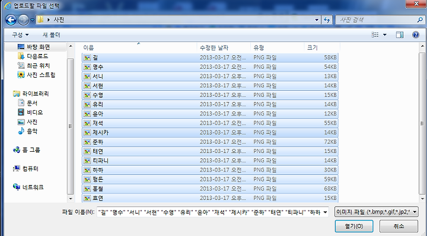Click the 태연 file icon
427x236 pixels.
click(x=87, y=151)
